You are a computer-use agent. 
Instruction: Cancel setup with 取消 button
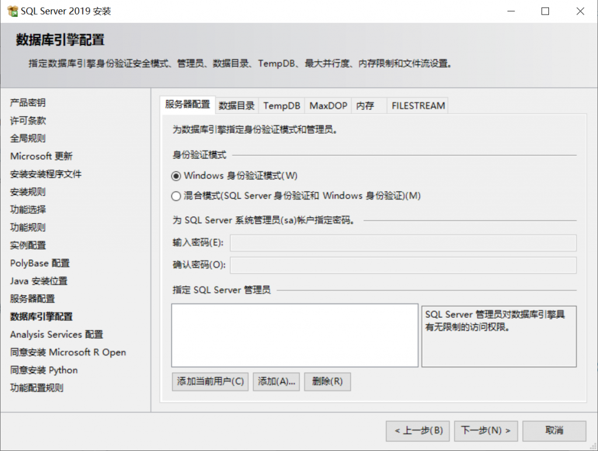coord(554,431)
